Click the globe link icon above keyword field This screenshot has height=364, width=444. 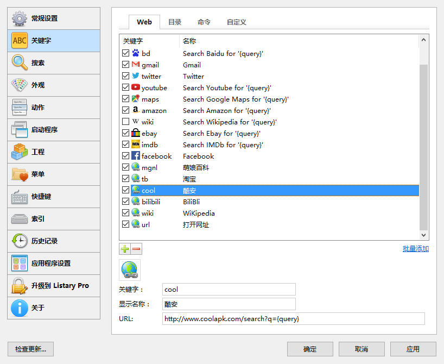(x=130, y=270)
